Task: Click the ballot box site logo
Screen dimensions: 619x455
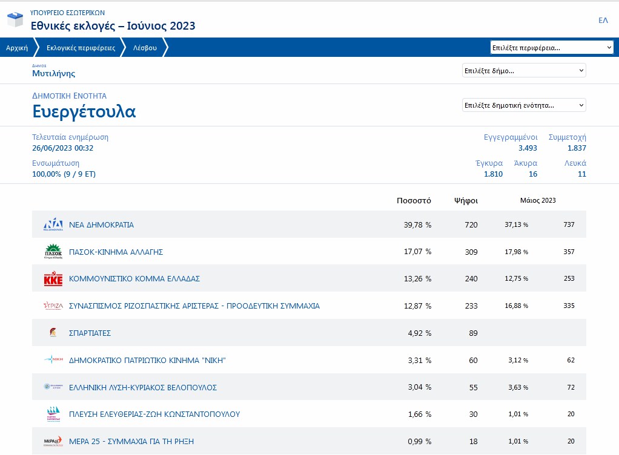Action: click(x=15, y=20)
